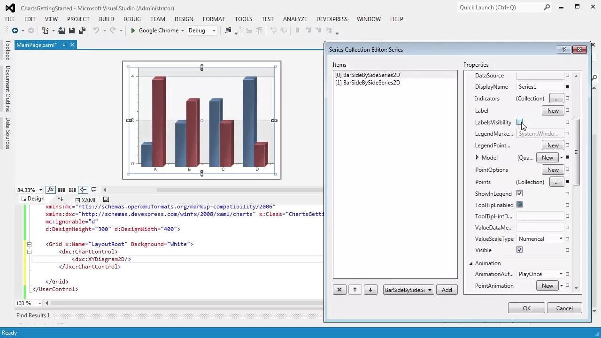
Task: Pin the MainPage.xaml tab
Action: (x=64, y=45)
